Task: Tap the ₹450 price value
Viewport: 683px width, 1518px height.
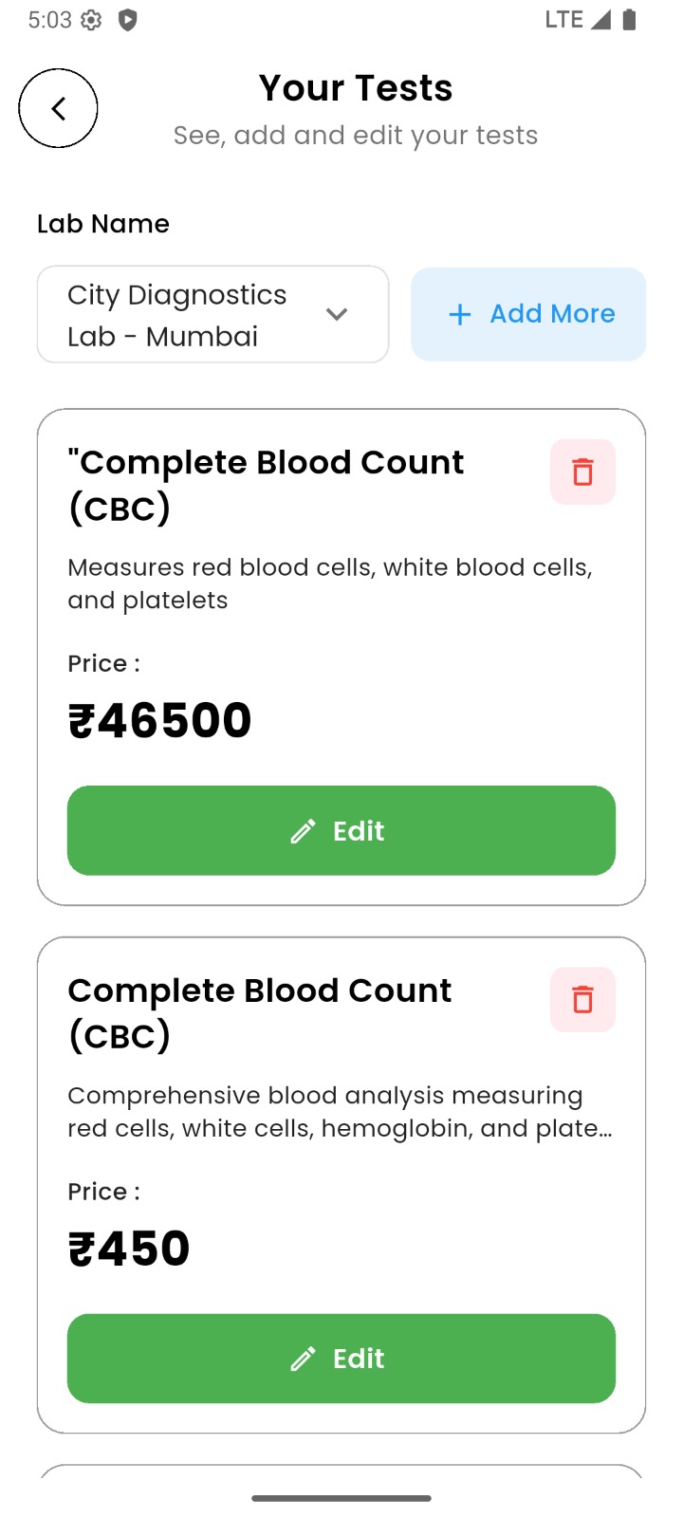Action: (129, 1248)
